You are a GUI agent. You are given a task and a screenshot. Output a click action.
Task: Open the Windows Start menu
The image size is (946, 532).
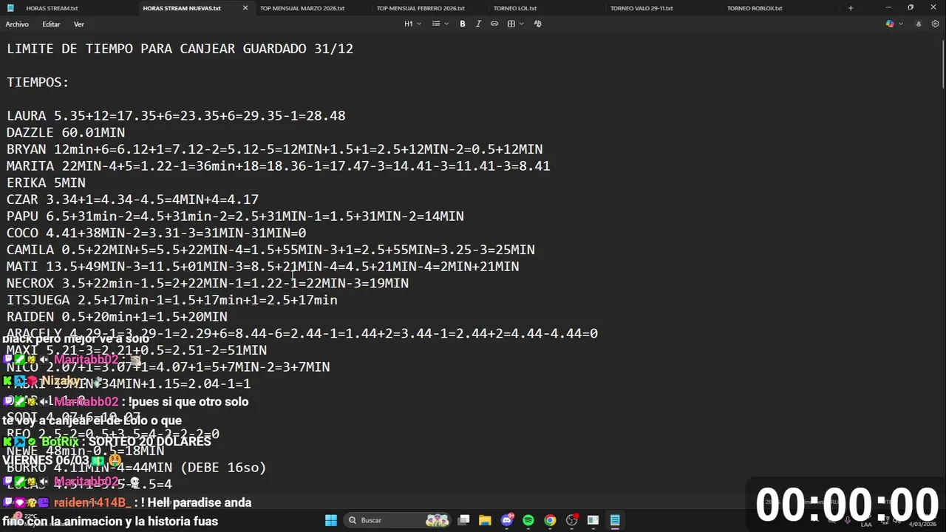coord(331,520)
